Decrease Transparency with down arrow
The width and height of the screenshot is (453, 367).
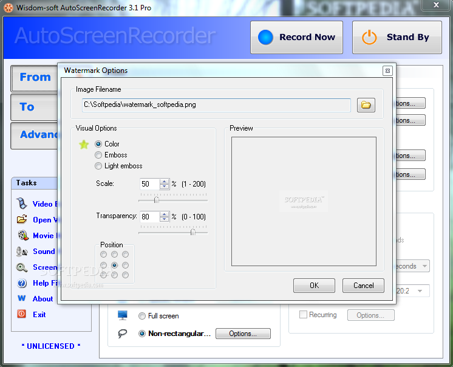(x=164, y=219)
